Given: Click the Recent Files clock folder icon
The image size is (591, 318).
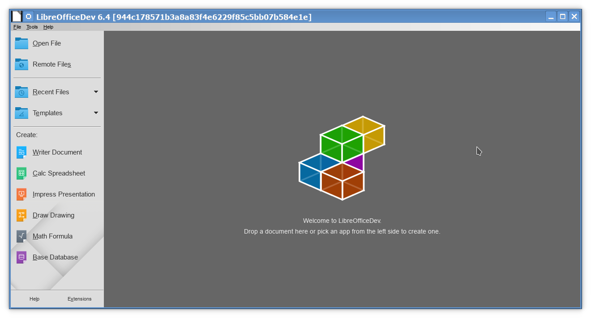Looking at the screenshot, I should 21,92.
